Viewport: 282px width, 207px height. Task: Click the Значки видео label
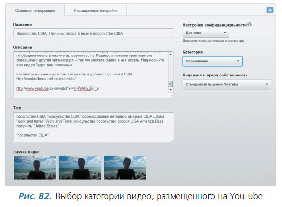(26, 152)
